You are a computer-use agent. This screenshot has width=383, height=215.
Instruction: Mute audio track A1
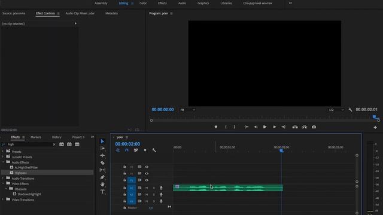pos(147,188)
